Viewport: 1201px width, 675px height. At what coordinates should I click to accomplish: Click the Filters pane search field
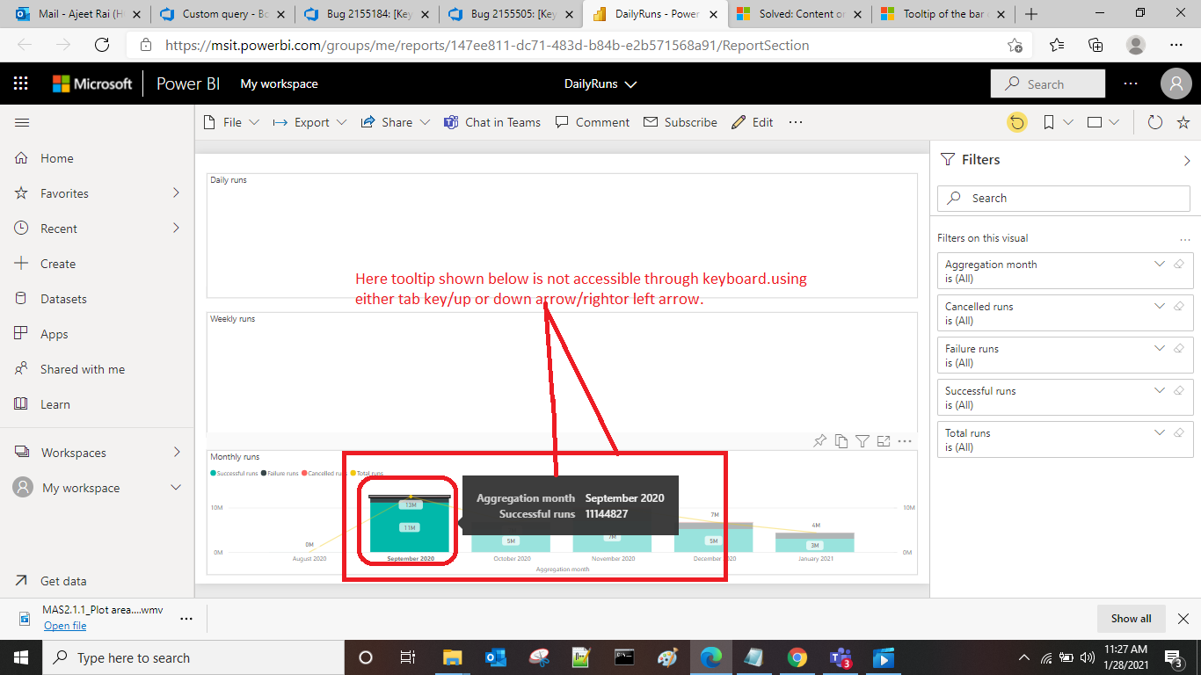(1064, 198)
